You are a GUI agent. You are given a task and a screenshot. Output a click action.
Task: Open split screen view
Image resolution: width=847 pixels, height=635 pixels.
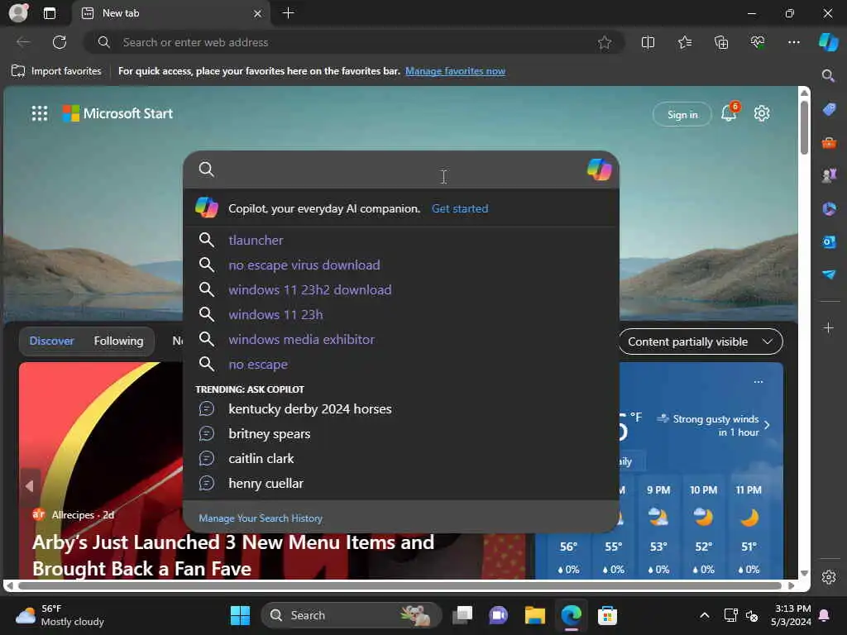[648, 42]
